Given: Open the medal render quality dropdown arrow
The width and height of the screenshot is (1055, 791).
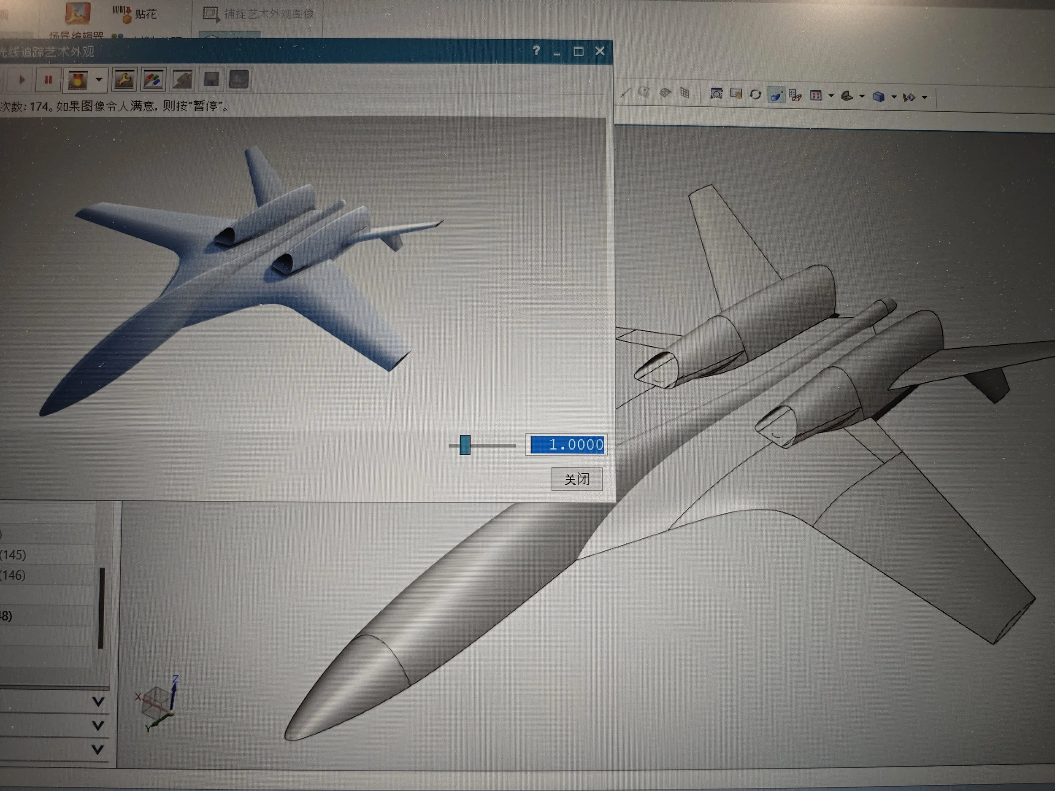Looking at the screenshot, I should coord(99,80).
